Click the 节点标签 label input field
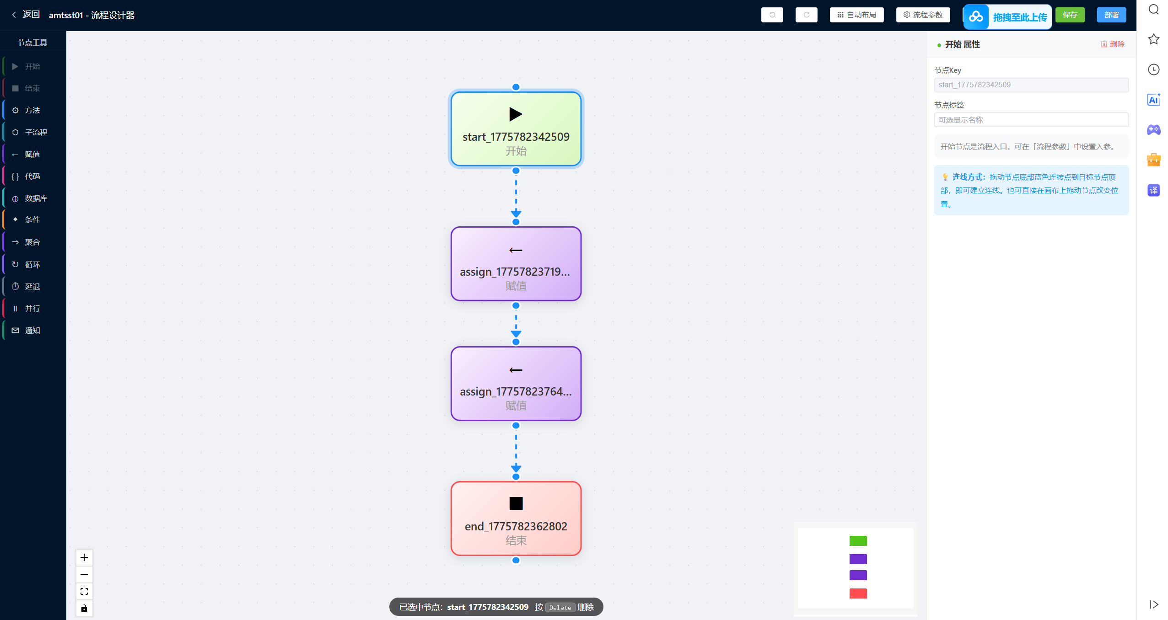1168x620 pixels. pyautogui.click(x=1031, y=120)
